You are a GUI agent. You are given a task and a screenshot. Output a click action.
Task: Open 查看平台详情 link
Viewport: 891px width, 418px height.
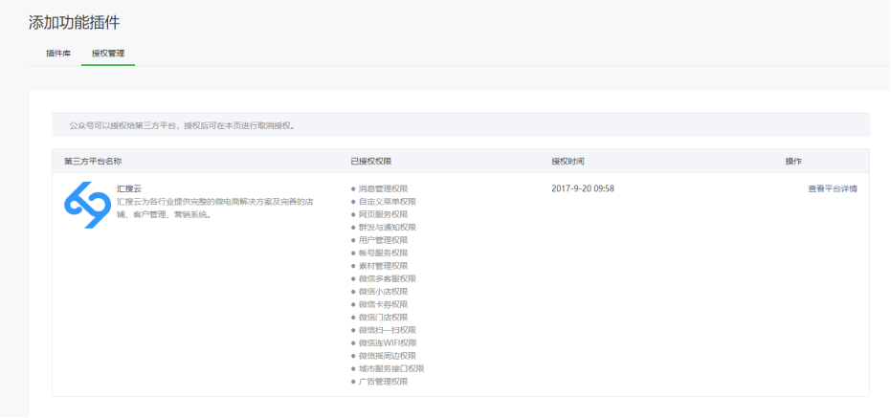pyautogui.click(x=832, y=188)
